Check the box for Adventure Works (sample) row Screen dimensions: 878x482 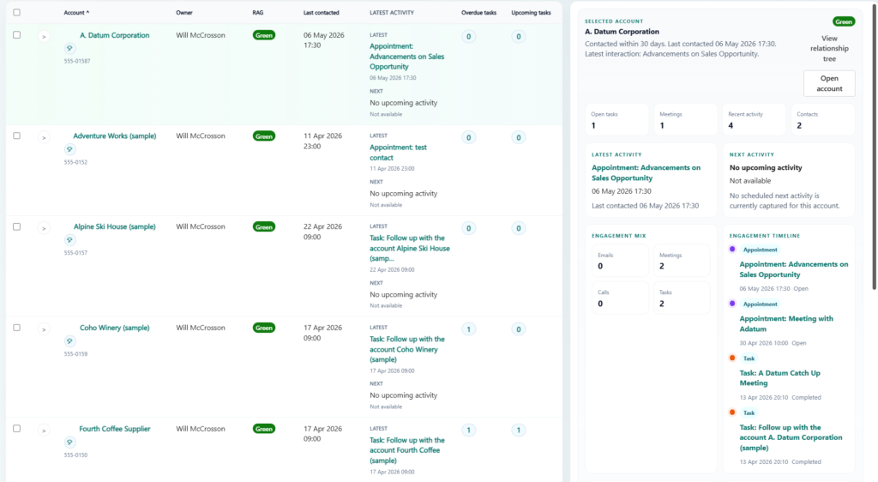17,136
